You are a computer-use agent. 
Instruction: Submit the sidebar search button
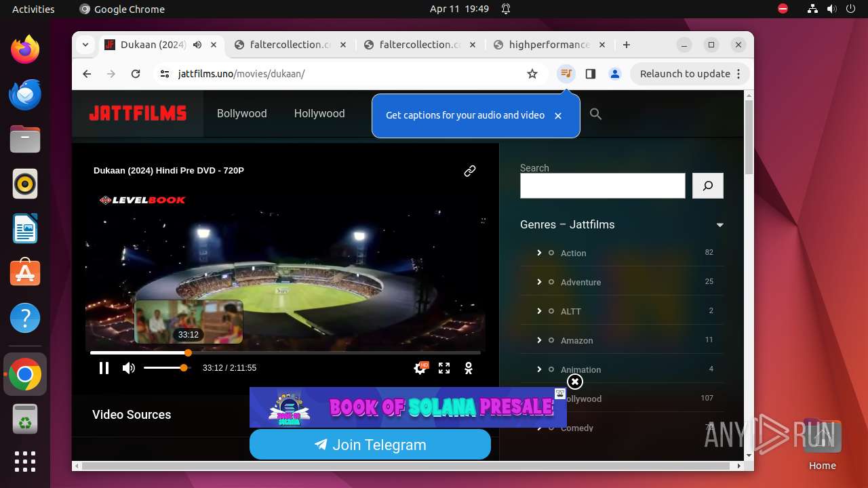click(x=708, y=186)
